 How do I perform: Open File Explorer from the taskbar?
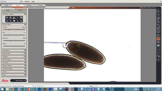(x=7, y=89)
